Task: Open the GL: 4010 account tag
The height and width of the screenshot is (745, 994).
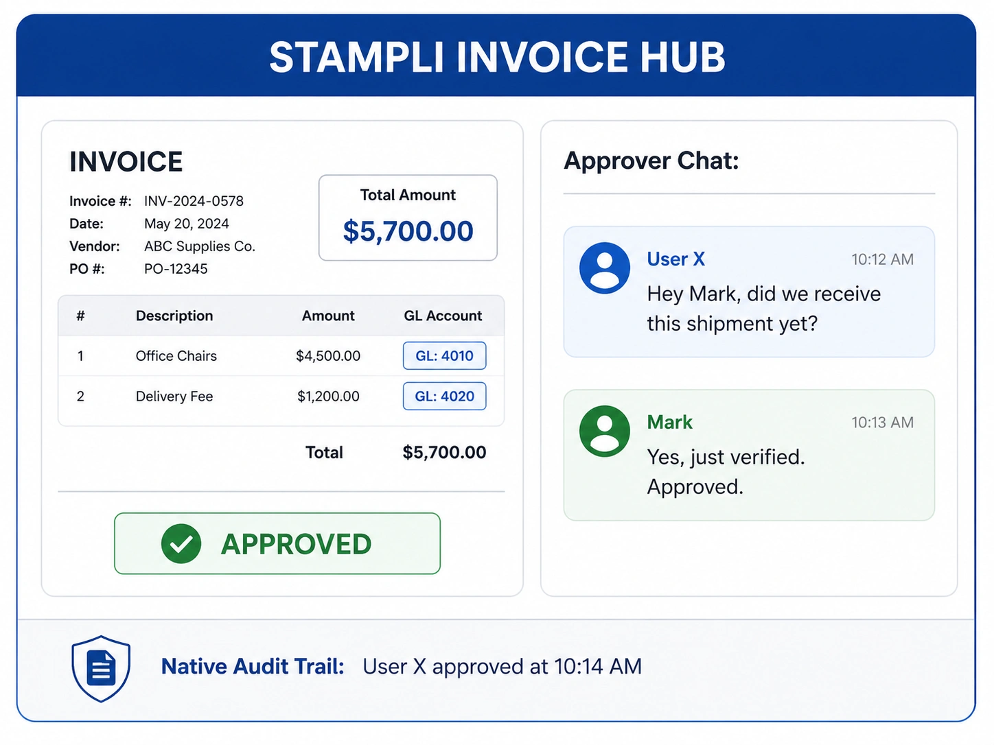Action: tap(445, 355)
